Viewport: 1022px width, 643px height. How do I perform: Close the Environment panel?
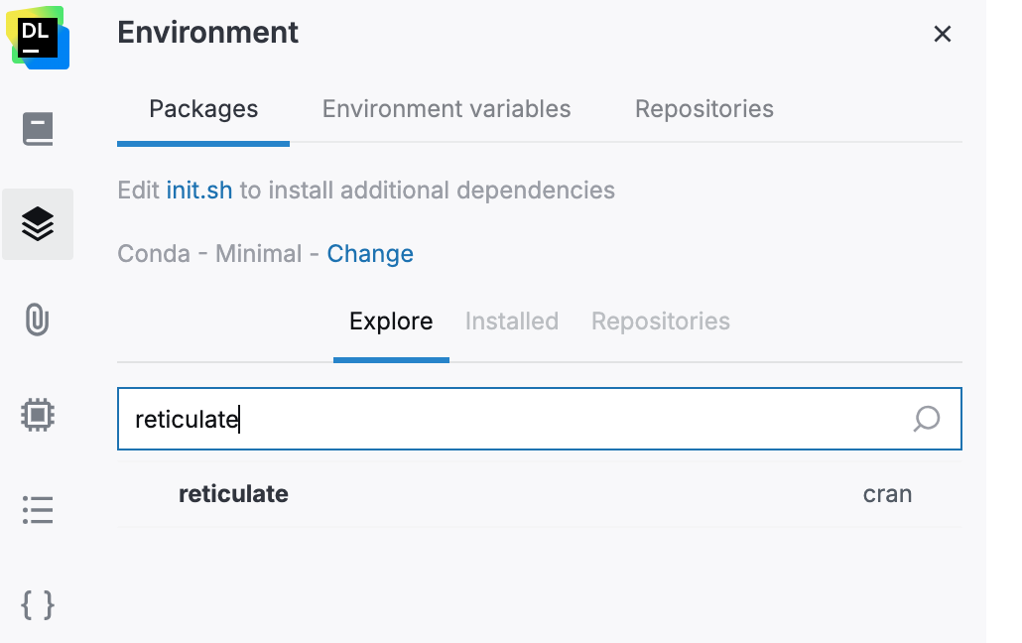tap(942, 33)
